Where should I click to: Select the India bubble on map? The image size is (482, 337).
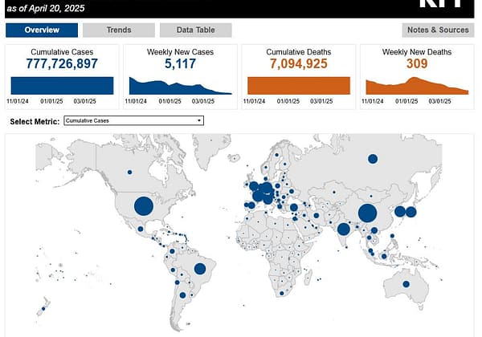click(x=343, y=229)
